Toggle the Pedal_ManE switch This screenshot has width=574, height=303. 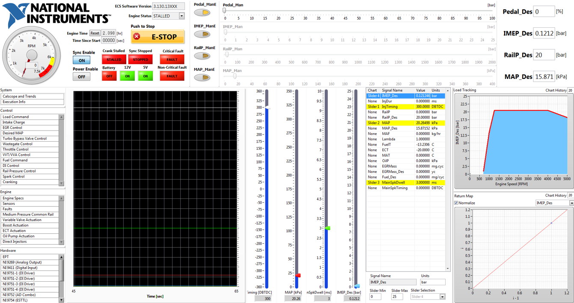(x=202, y=12)
